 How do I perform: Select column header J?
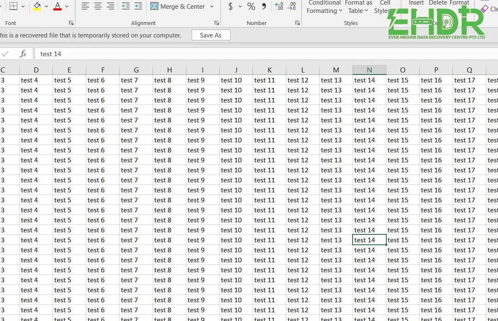(x=236, y=70)
